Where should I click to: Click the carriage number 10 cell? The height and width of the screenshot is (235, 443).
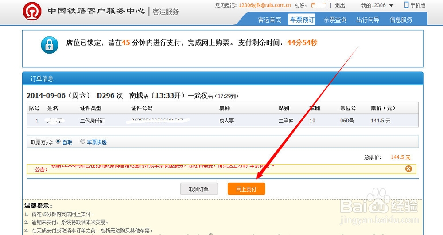click(x=312, y=121)
